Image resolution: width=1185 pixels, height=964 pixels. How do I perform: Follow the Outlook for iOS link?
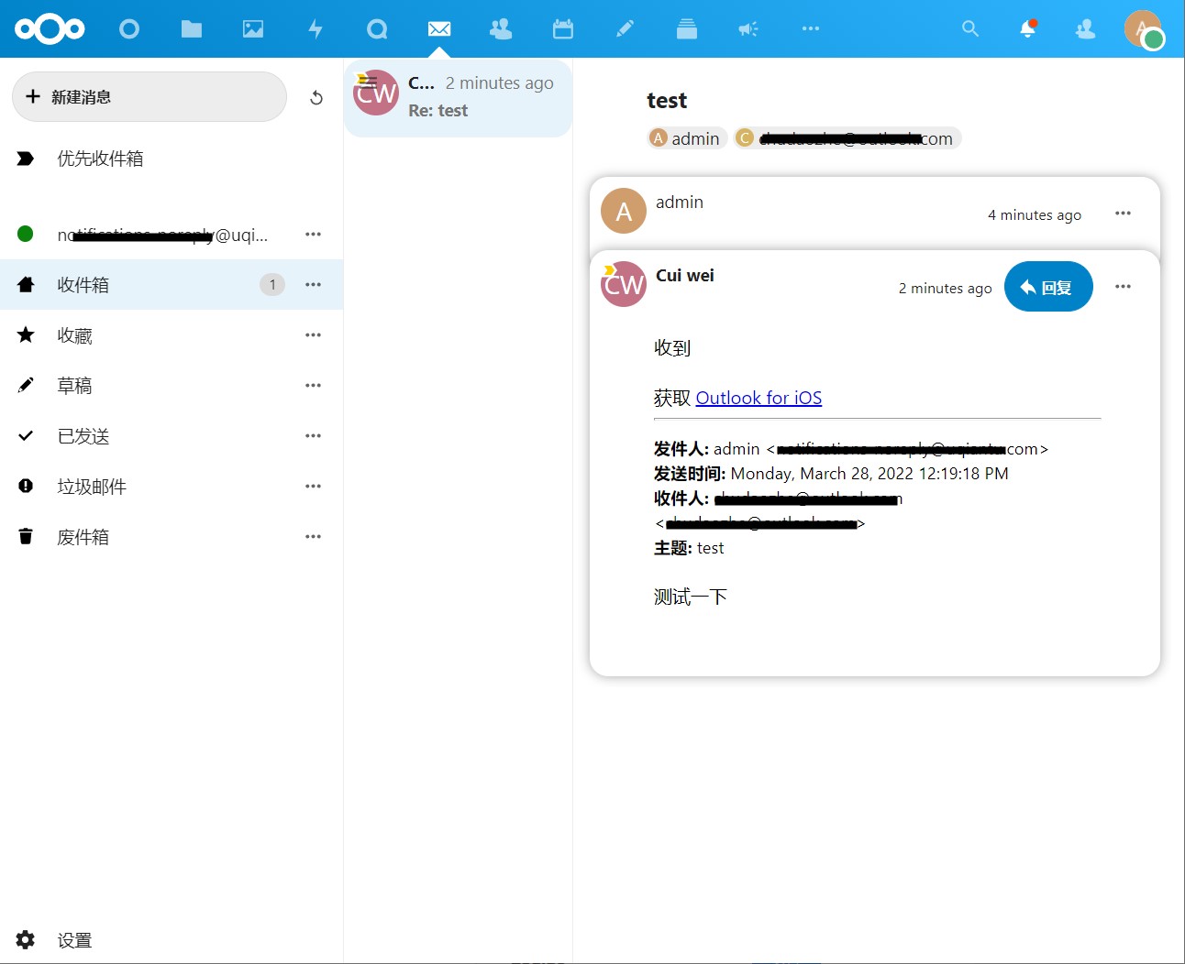(x=759, y=398)
